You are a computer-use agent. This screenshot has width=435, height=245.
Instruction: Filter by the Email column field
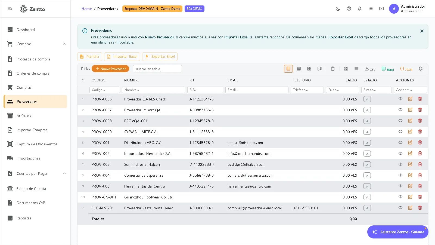(257, 90)
